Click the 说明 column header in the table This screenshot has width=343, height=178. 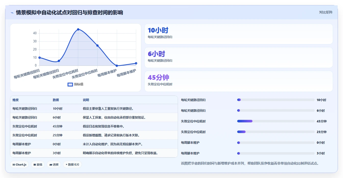[86, 100]
